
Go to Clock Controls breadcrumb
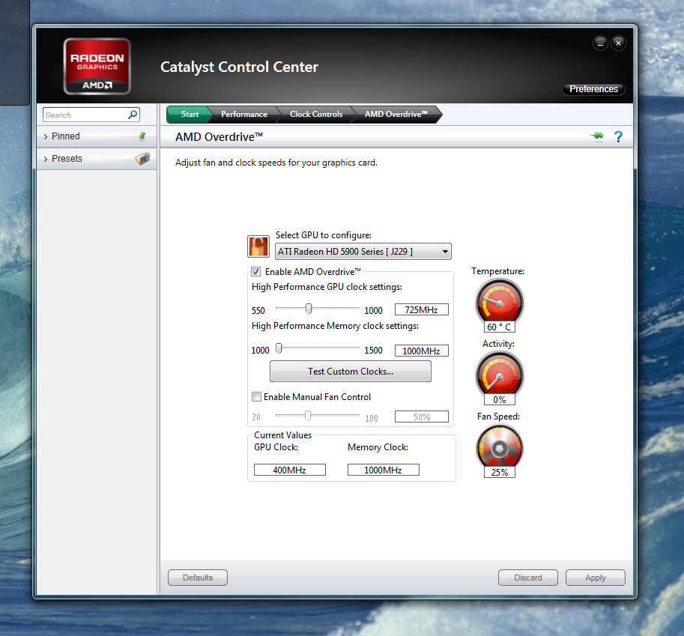[316, 115]
